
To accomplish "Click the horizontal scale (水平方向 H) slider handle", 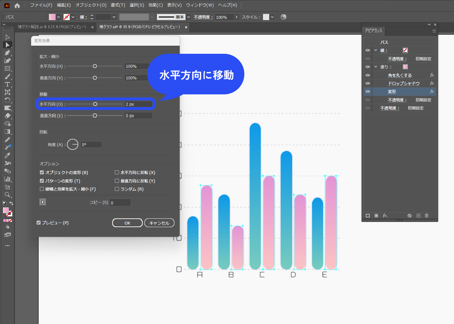I will click(x=95, y=66).
